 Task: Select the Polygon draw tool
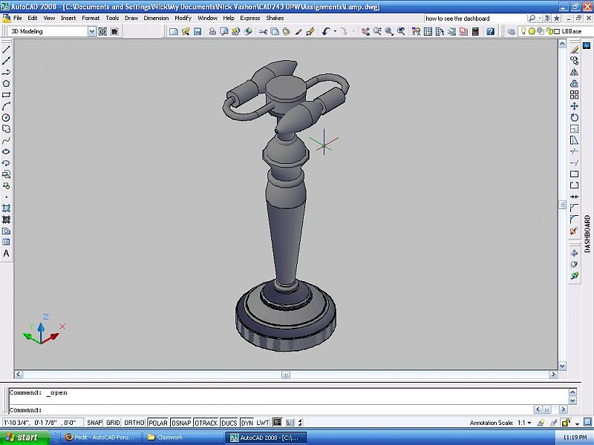(6, 84)
